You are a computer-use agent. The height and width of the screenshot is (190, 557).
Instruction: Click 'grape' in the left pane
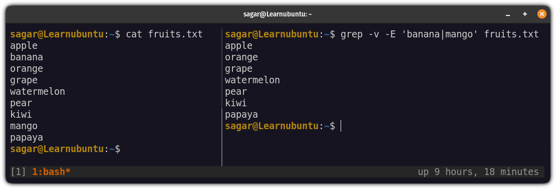click(24, 80)
